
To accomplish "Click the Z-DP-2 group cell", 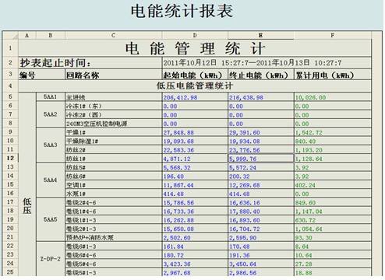I will coord(51,259).
